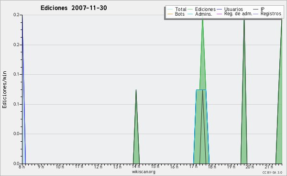Click the '19 h' x-axis tick label
The height and width of the screenshot is (176, 287).
click(231, 166)
